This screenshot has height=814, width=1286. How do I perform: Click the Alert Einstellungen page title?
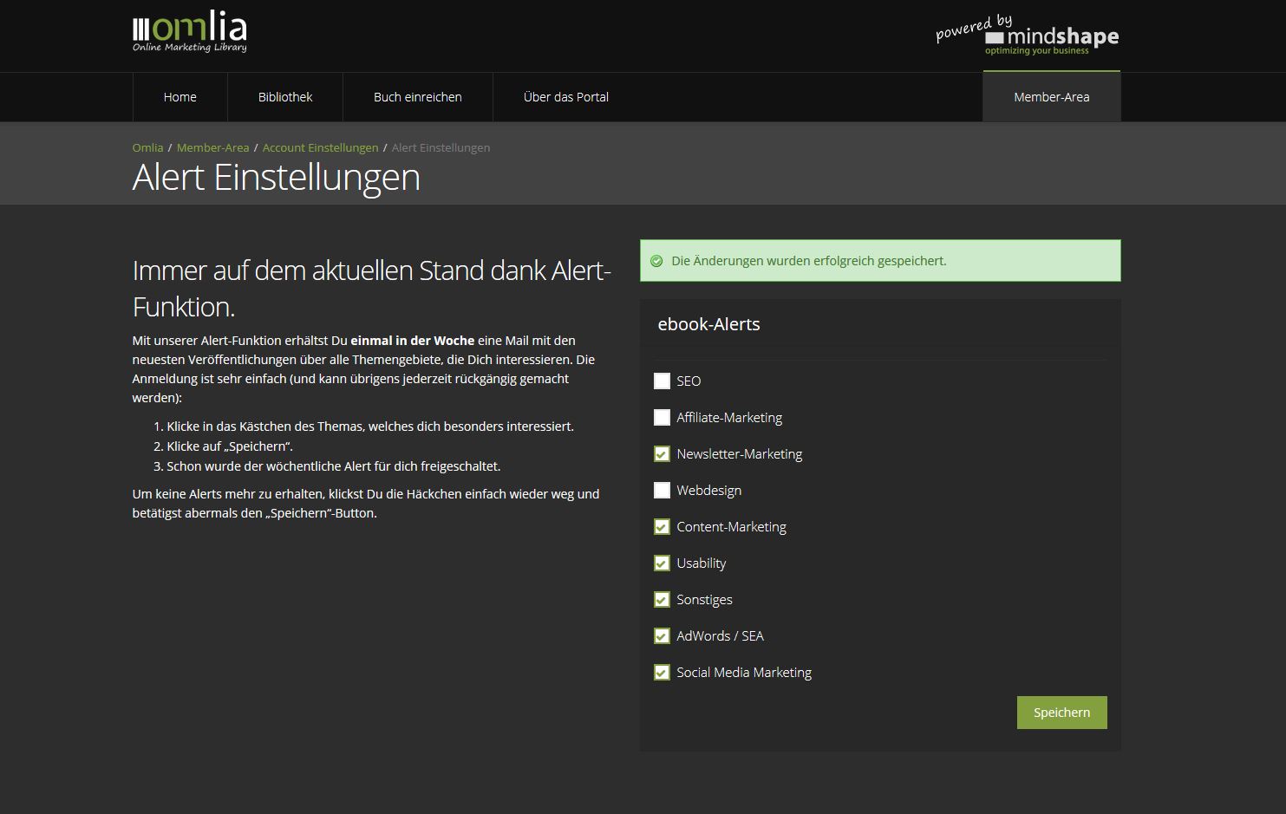[x=276, y=177]
